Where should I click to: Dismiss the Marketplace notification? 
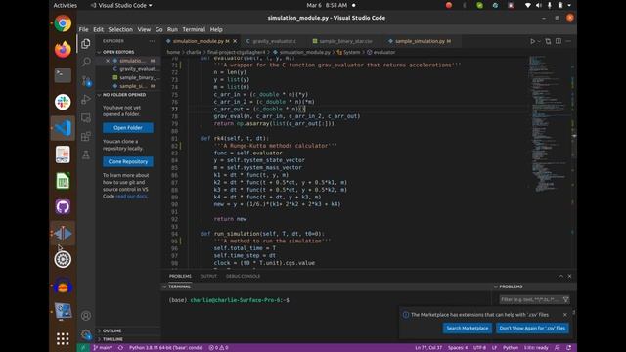pos(565,315)
